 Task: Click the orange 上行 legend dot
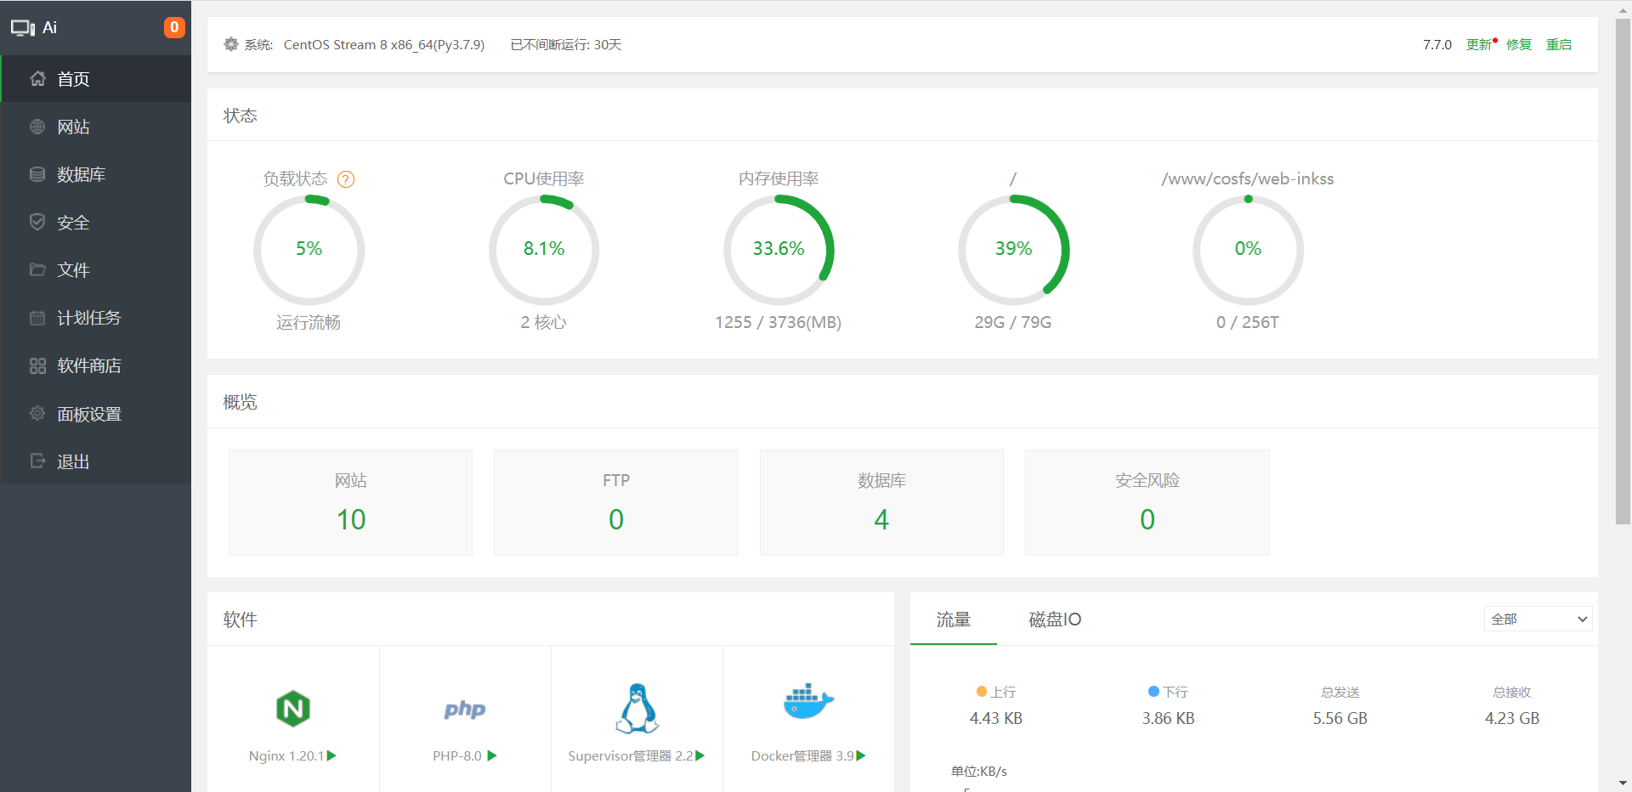point(982,692)
